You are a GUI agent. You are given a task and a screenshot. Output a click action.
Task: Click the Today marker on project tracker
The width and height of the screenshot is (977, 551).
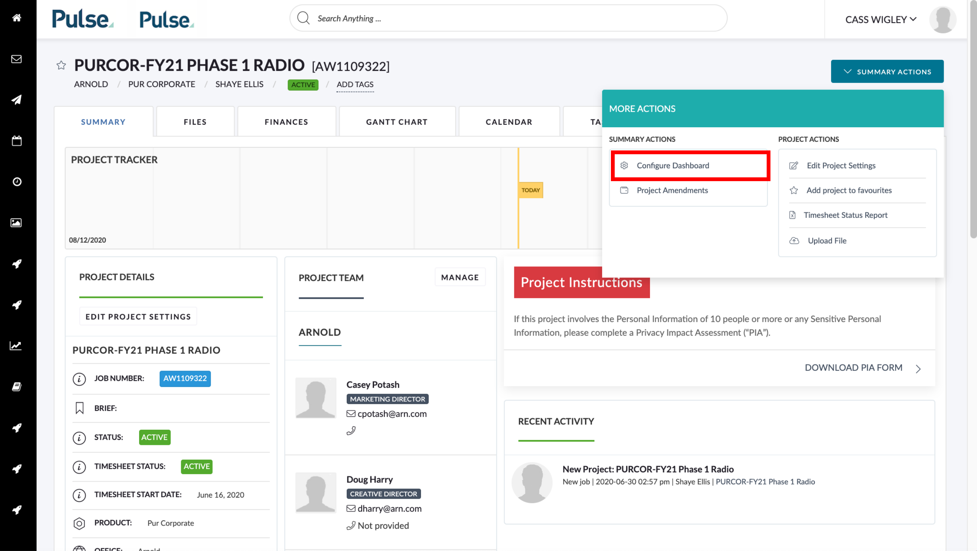point(531,190)
